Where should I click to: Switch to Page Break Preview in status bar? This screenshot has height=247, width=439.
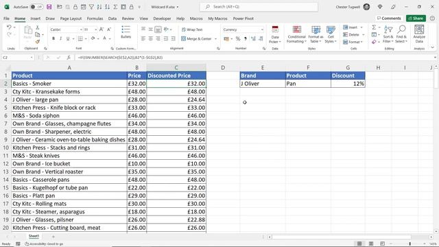[x=383, y=244]
